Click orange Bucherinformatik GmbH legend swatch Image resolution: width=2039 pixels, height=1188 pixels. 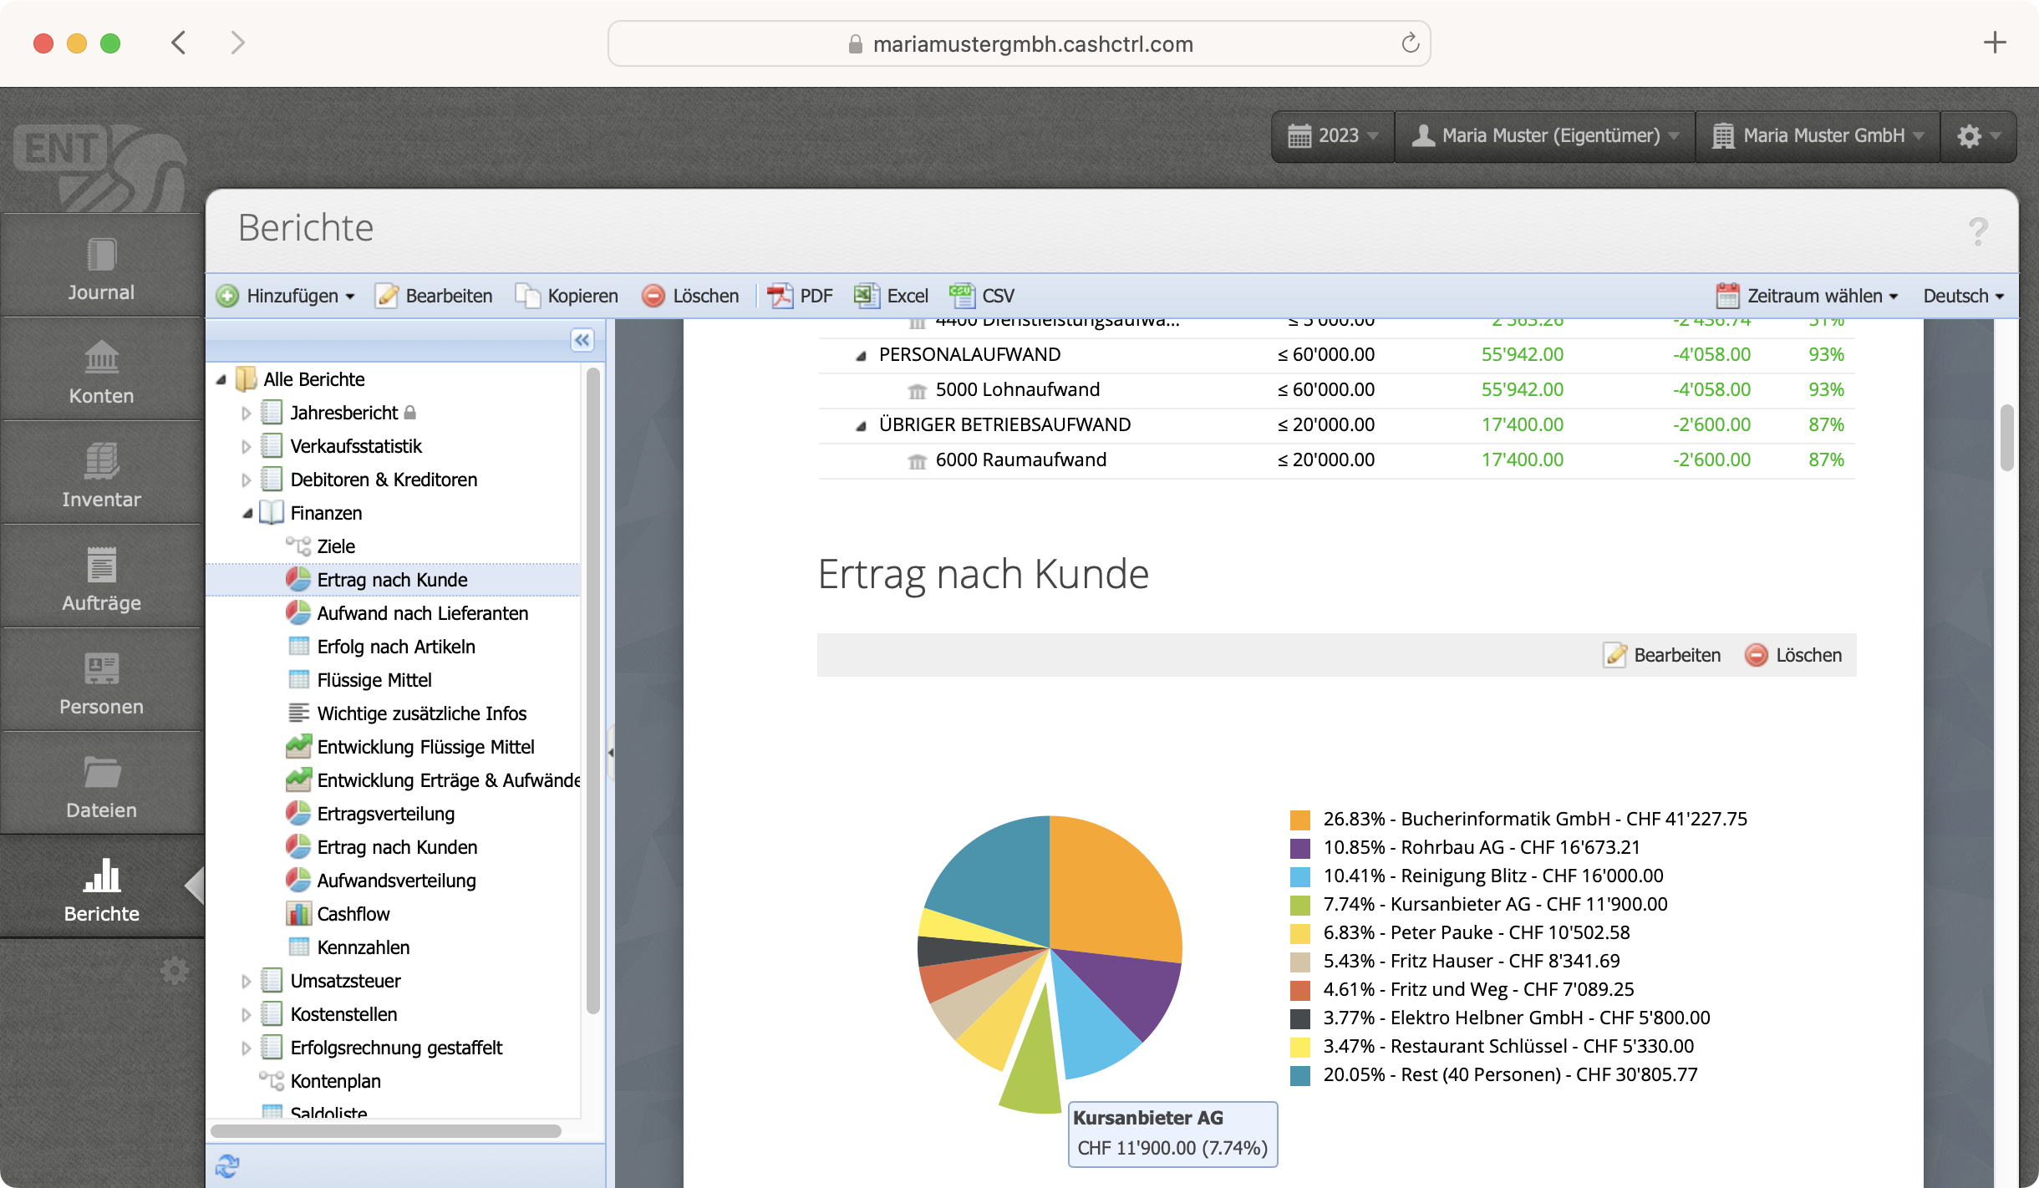point(1299,820)
